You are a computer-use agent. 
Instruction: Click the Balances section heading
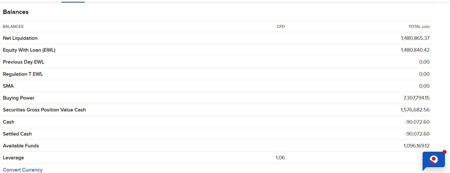pos(16,12)
